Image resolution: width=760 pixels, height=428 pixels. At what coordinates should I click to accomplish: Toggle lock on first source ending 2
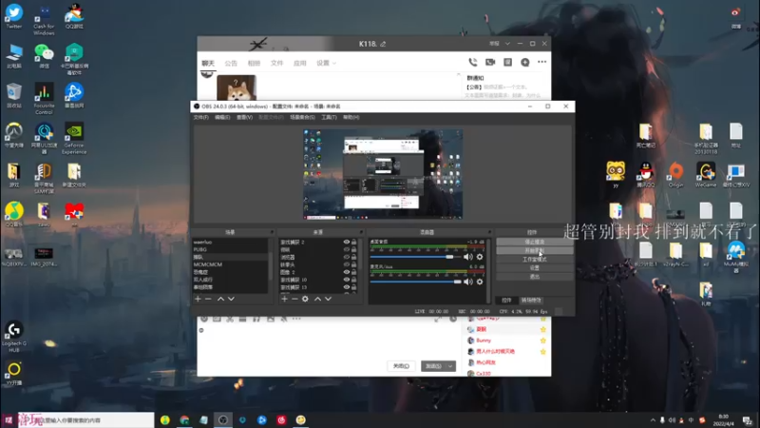tap(353, 242)
